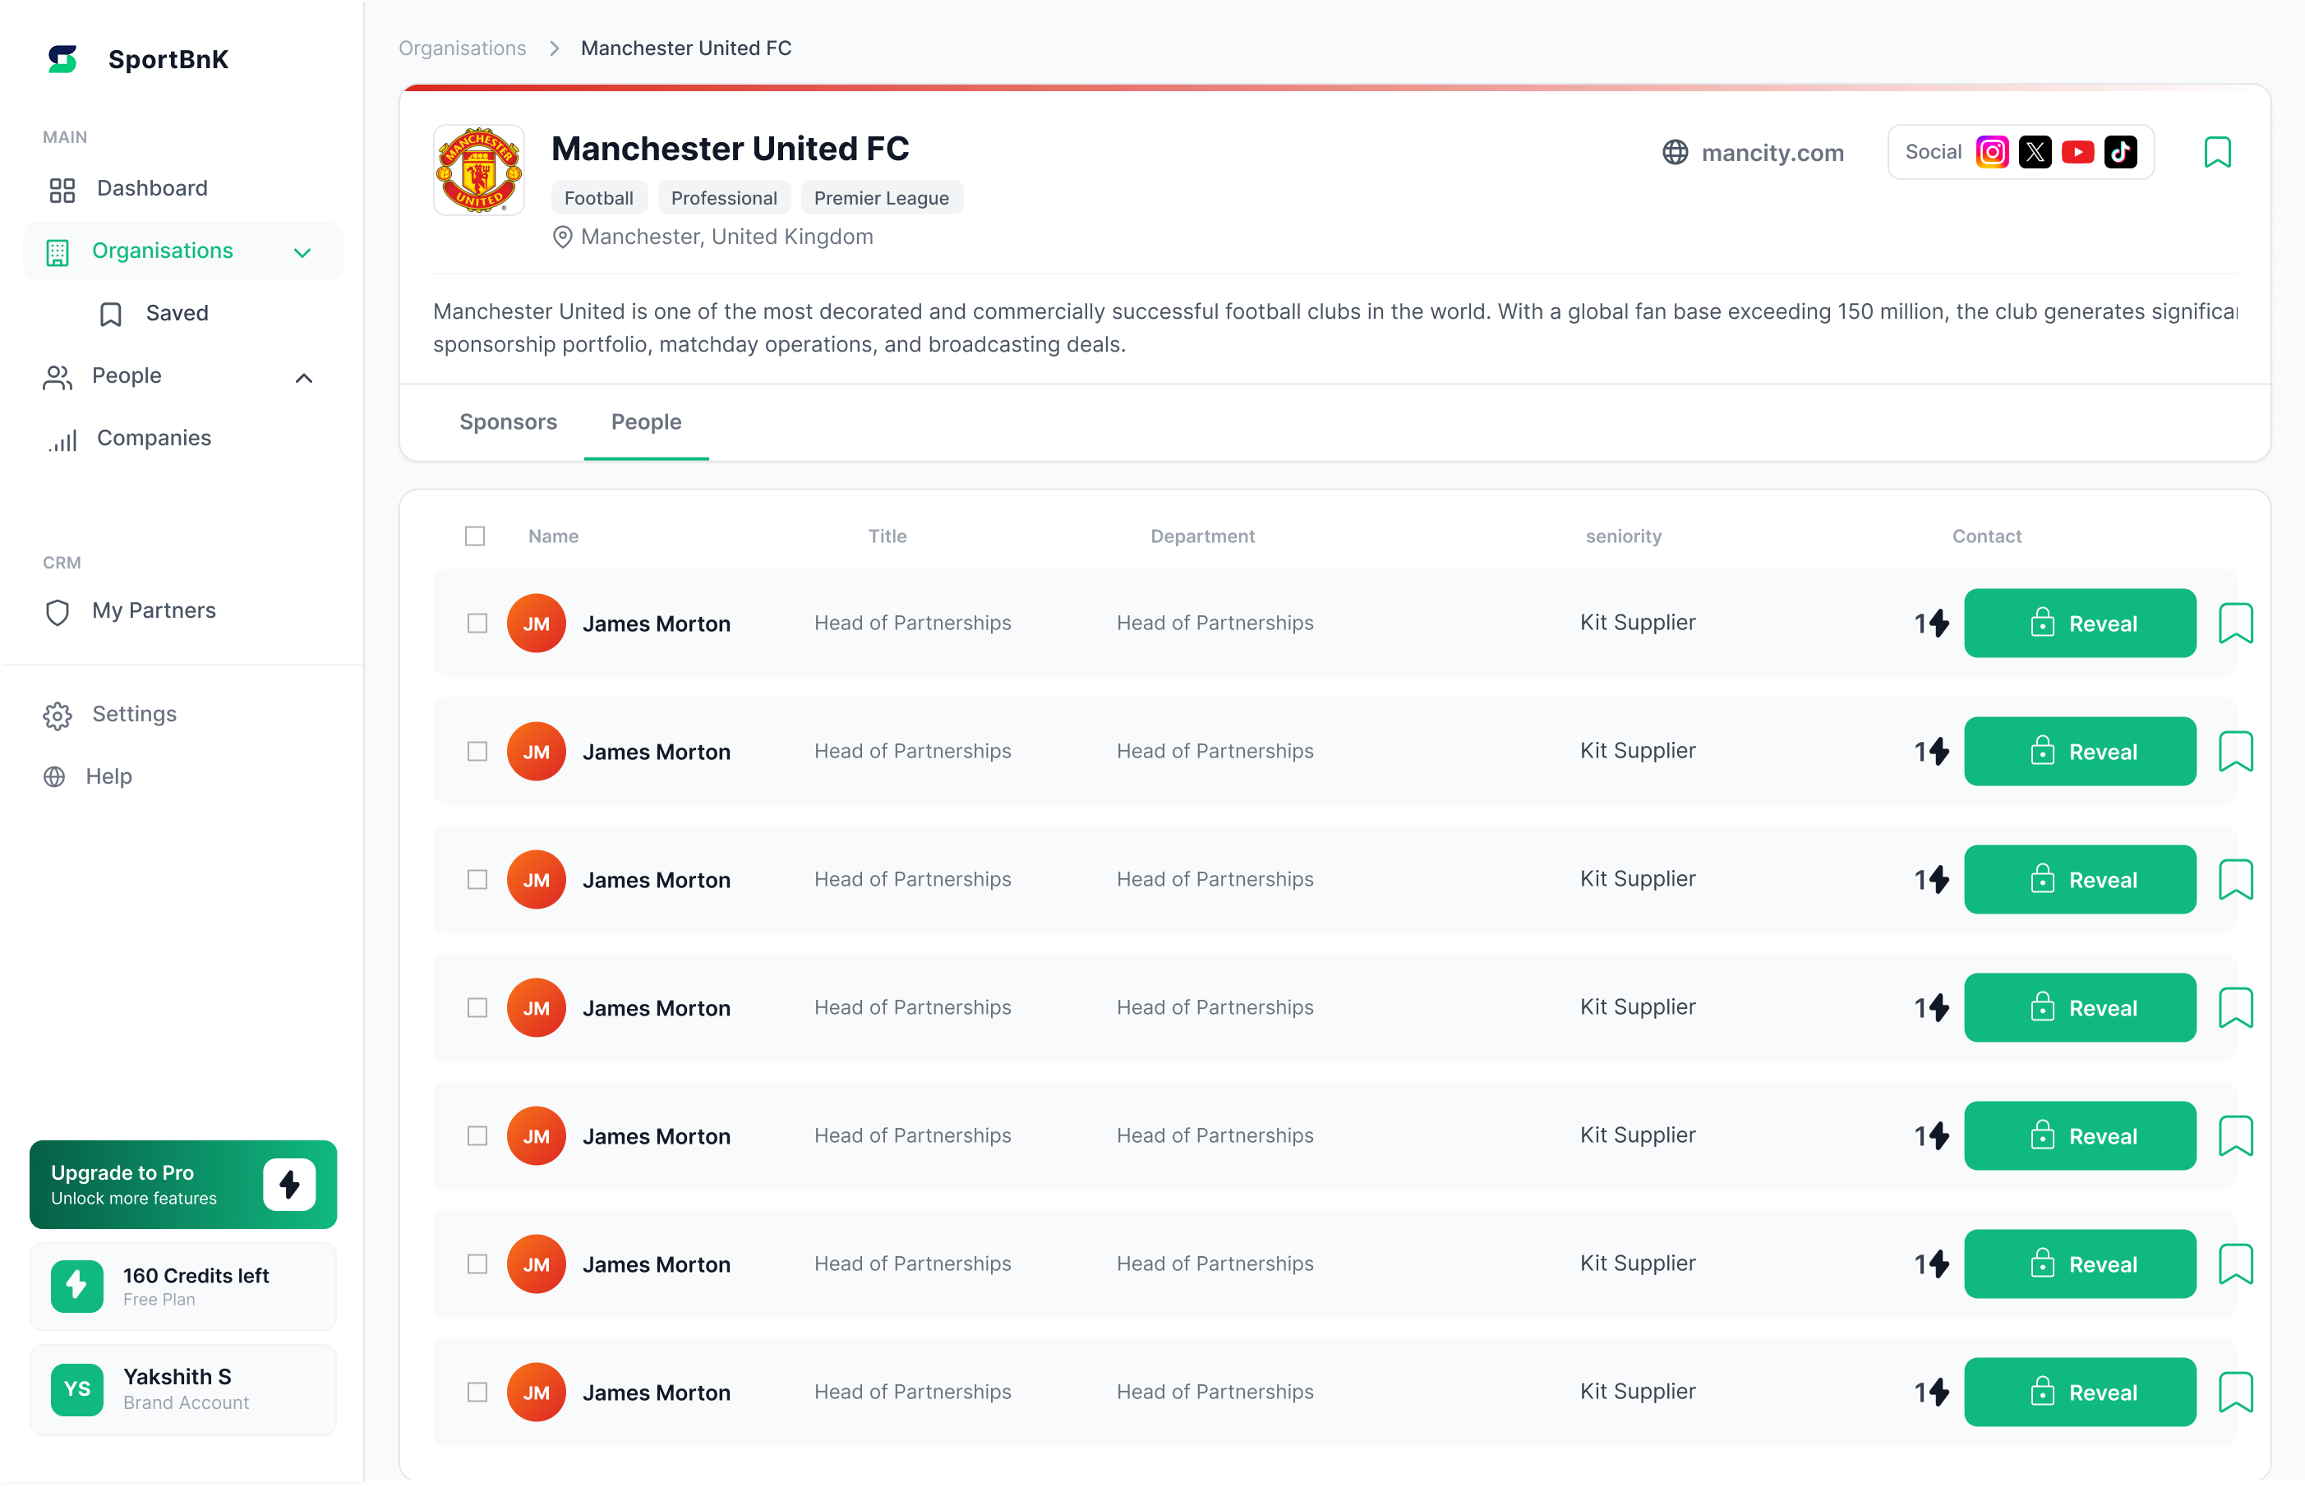Click the Football tag
Viewport: 2305px width, 1487px height.
point(599,198)
